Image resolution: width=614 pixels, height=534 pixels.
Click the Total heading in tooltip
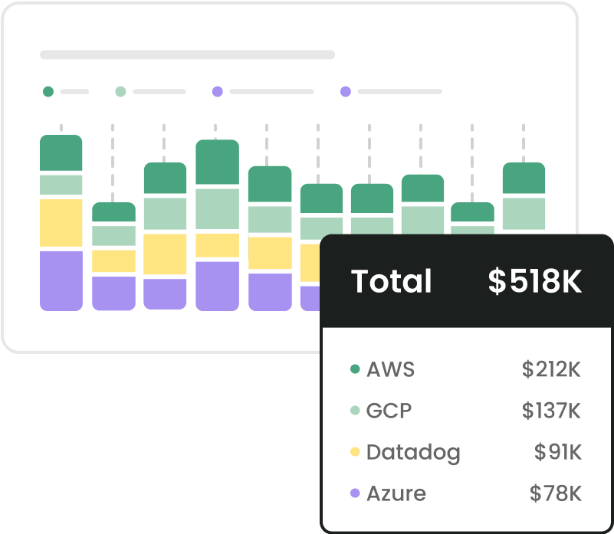[x=391, y=282]
